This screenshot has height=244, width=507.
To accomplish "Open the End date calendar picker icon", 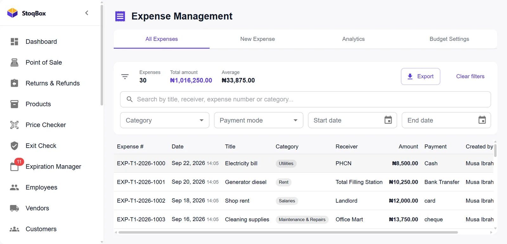I will 482,120.
